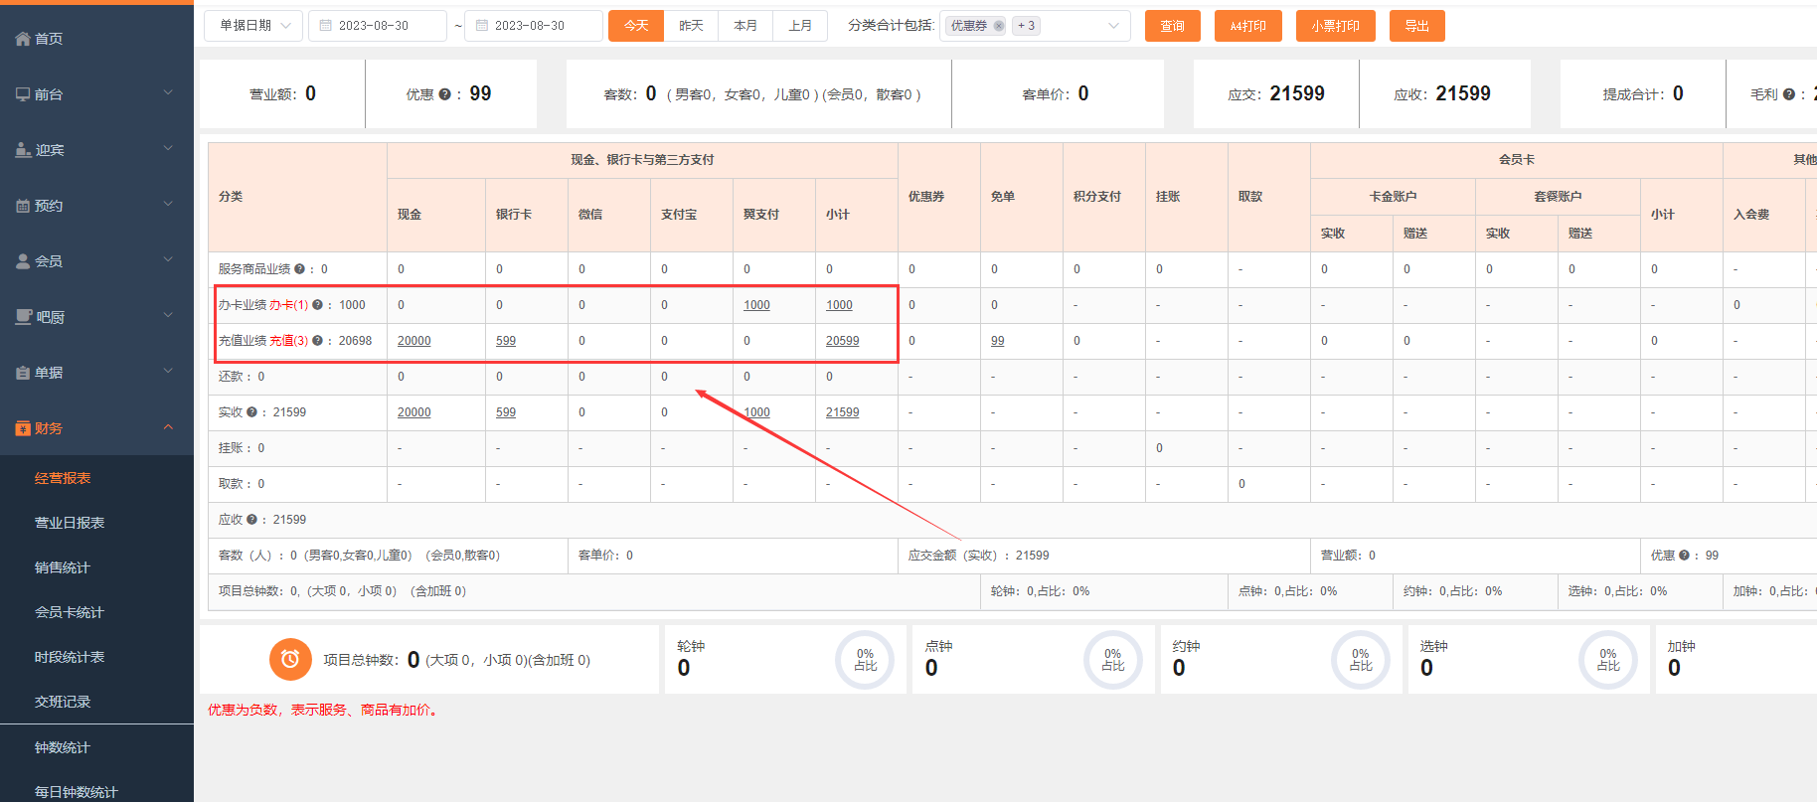
Task: Select the 上月 date filter
Action: tap(800, 26)
